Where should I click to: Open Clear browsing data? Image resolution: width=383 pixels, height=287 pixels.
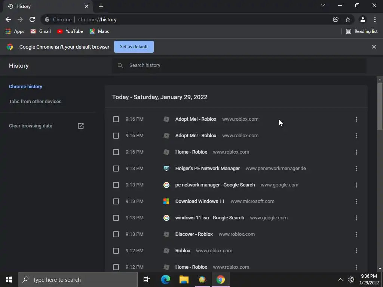pos(31,126)
